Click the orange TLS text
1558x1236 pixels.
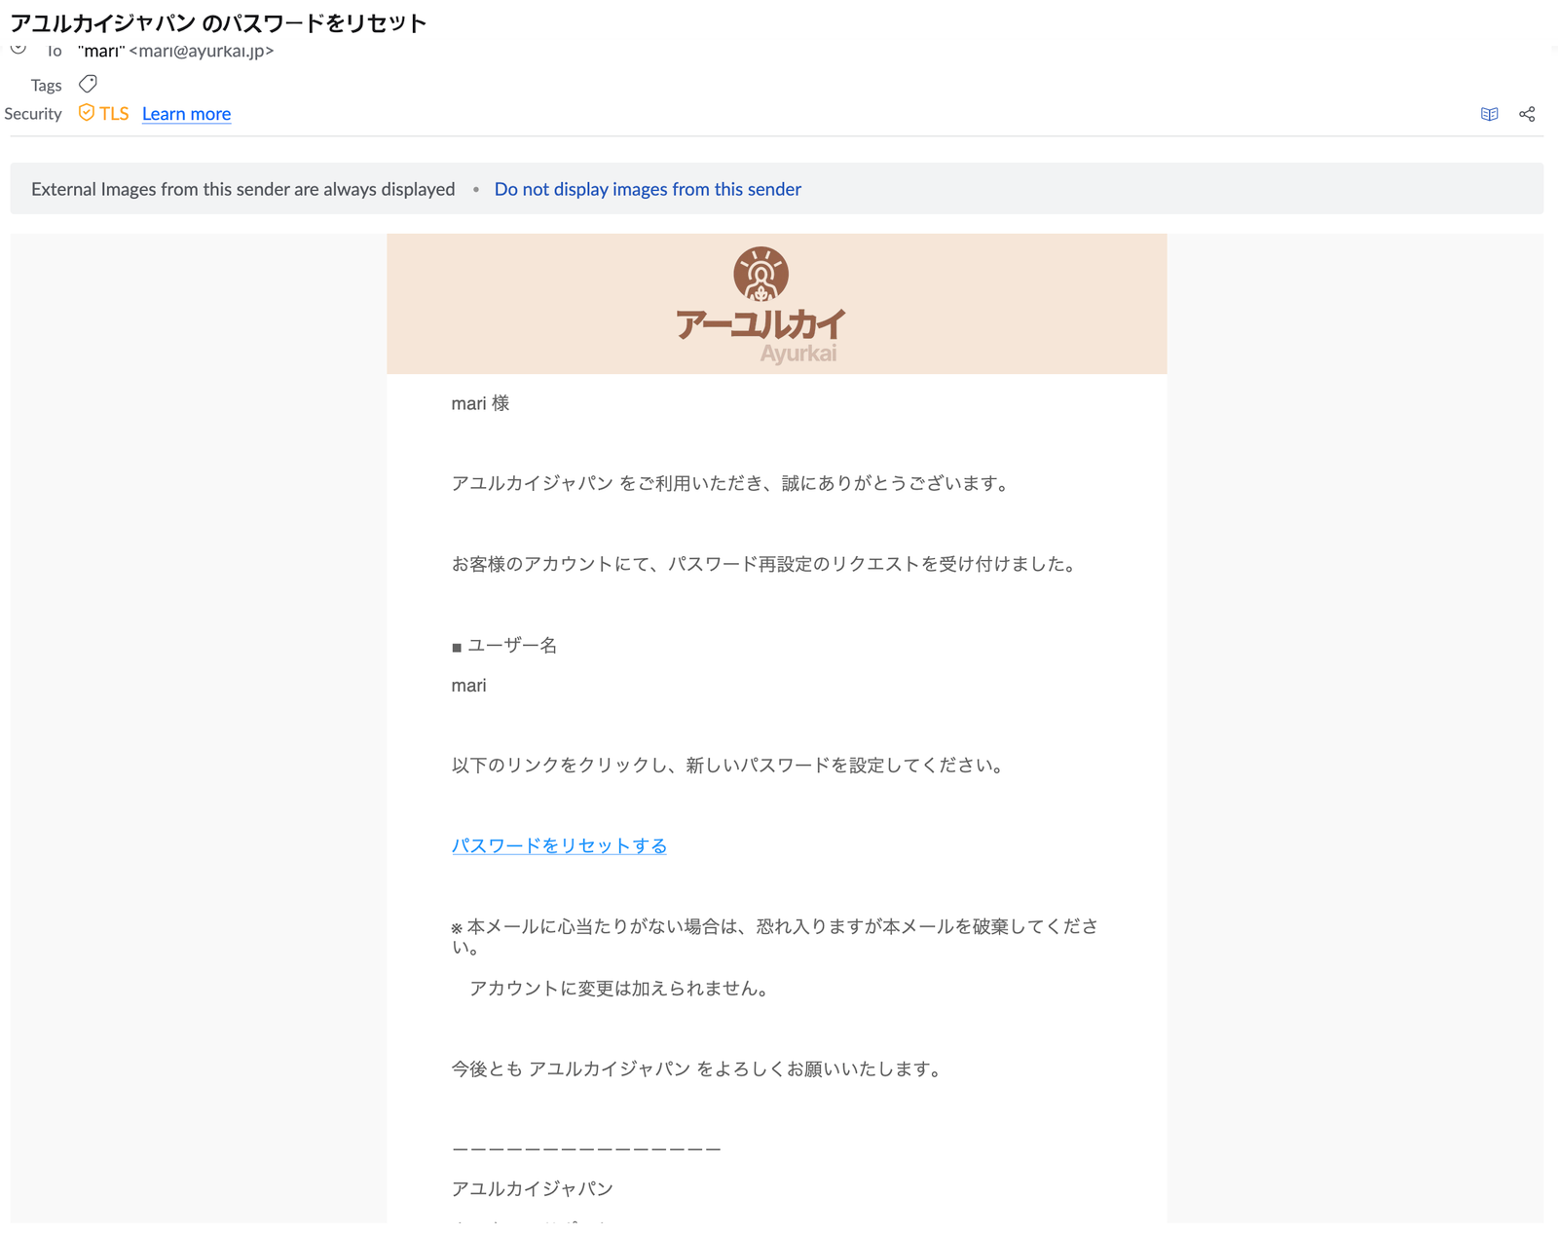coord(114,114)
